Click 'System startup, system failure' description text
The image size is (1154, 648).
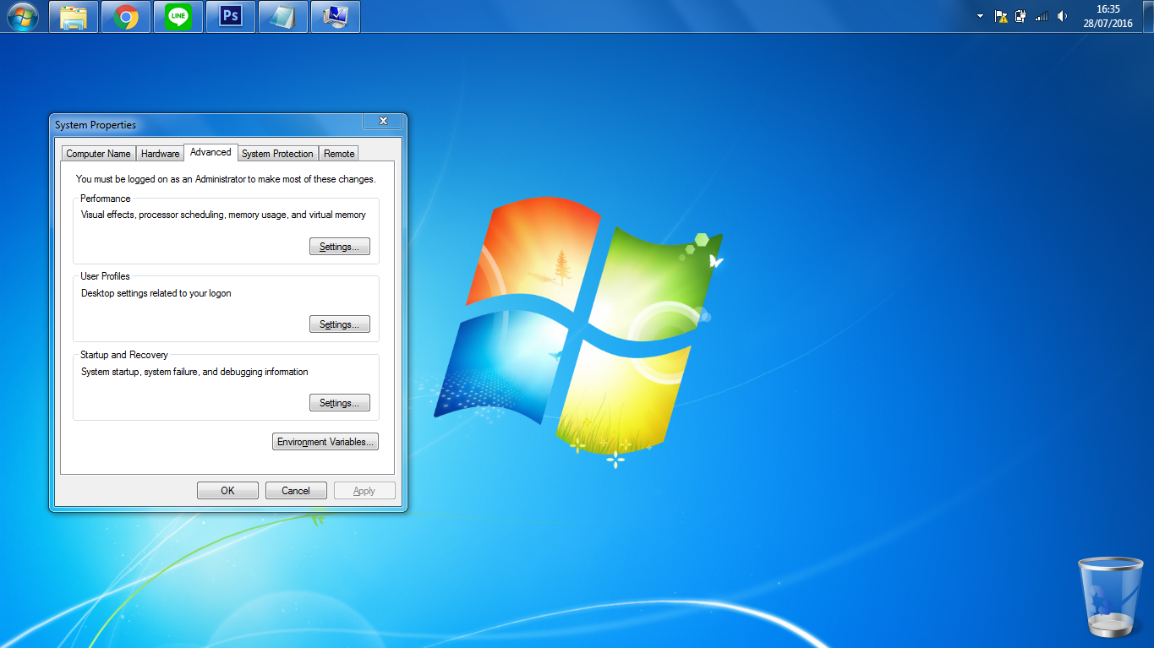(x=194, y=372)
